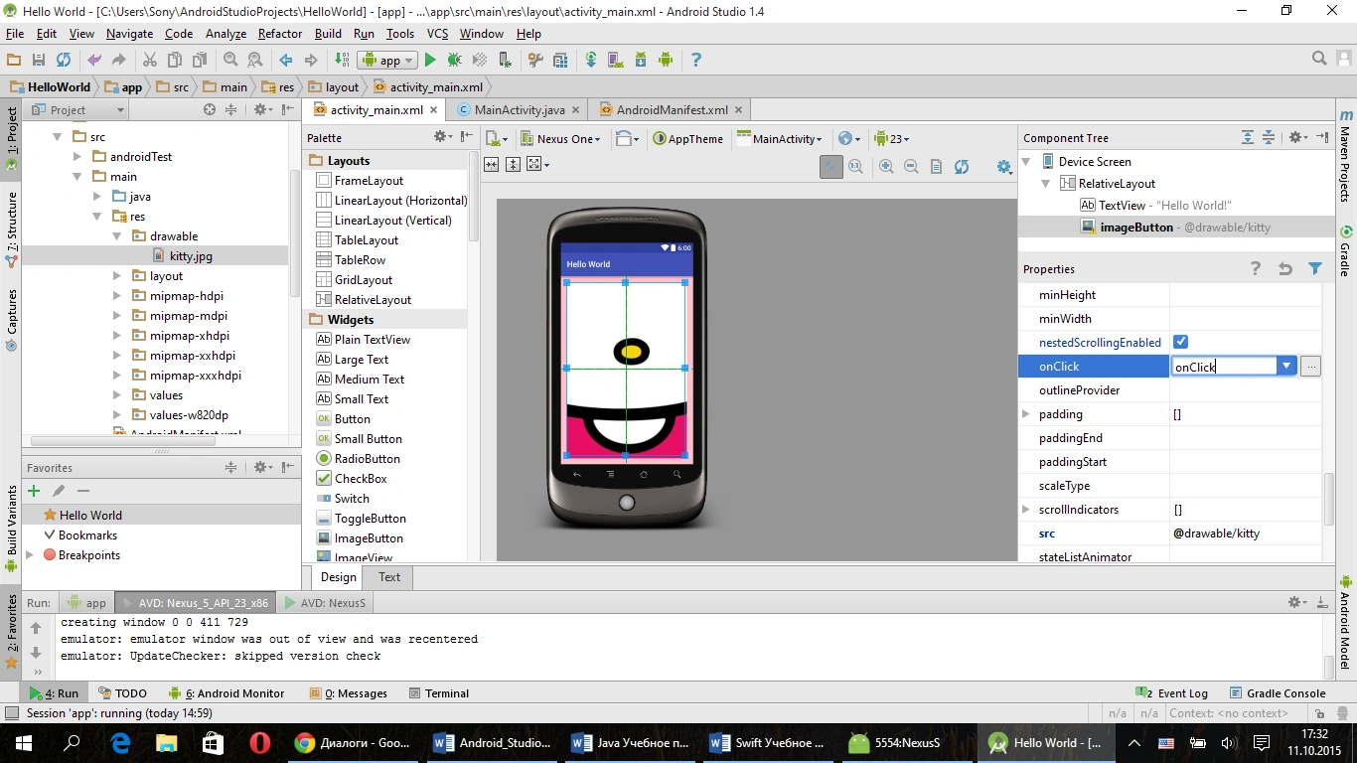Expand the layout folder in project tree
This screenshot has height=763, width=1357.
pyautogui.click(x=117, y=276)
